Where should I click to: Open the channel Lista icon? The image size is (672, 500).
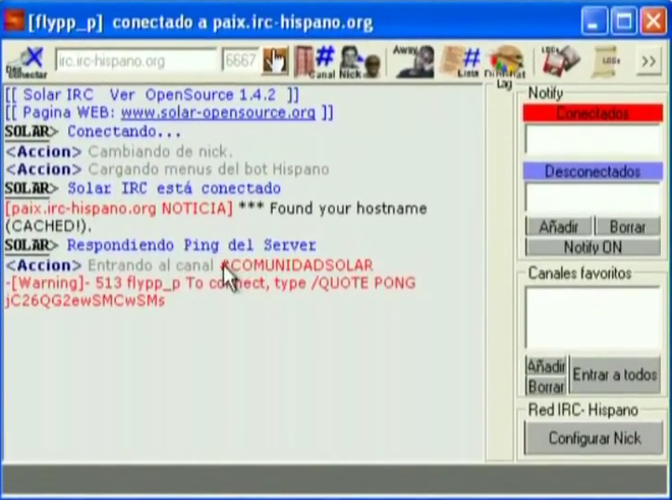[x=460, y=61]
